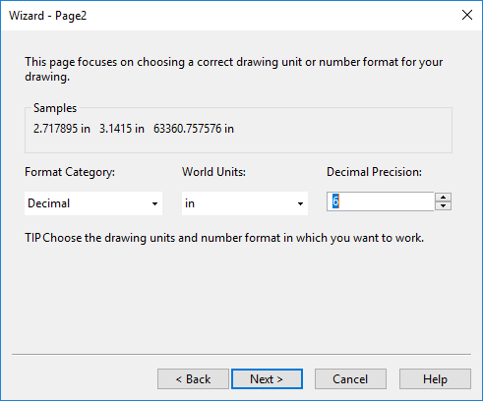Return to previous page with Back

(x=193, y=379)
